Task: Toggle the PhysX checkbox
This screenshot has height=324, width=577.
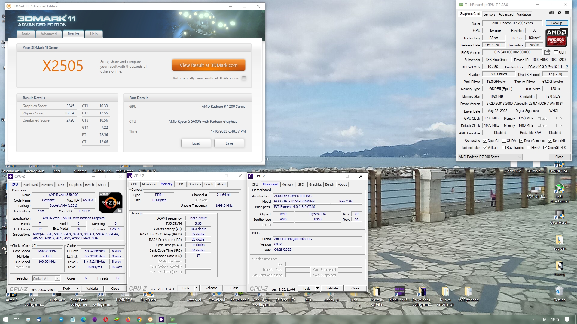Action: point(528,148)
